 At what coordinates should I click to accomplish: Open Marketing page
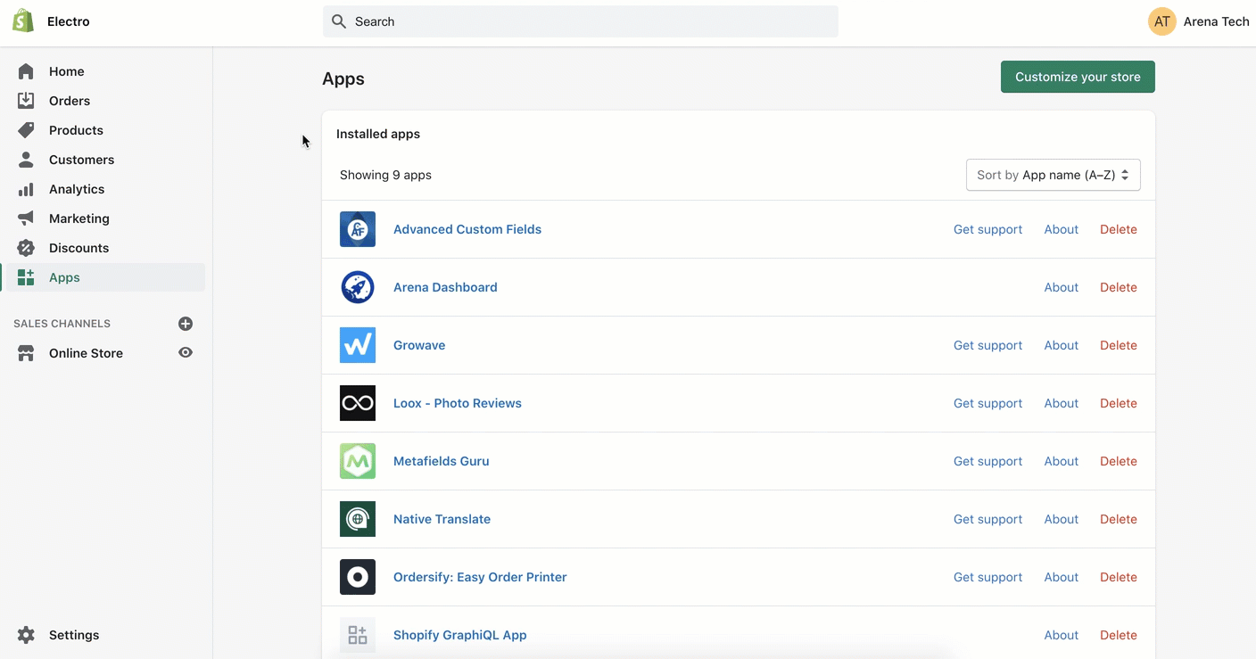[79, 218]
